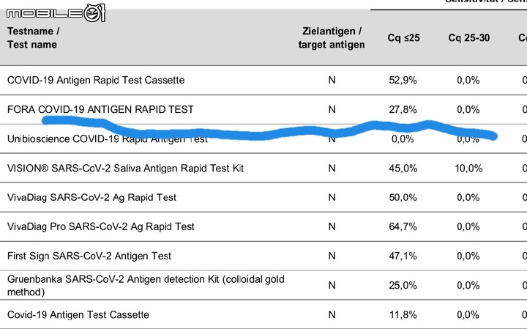Select the 27,8% value for FORA

pos(403,109)
